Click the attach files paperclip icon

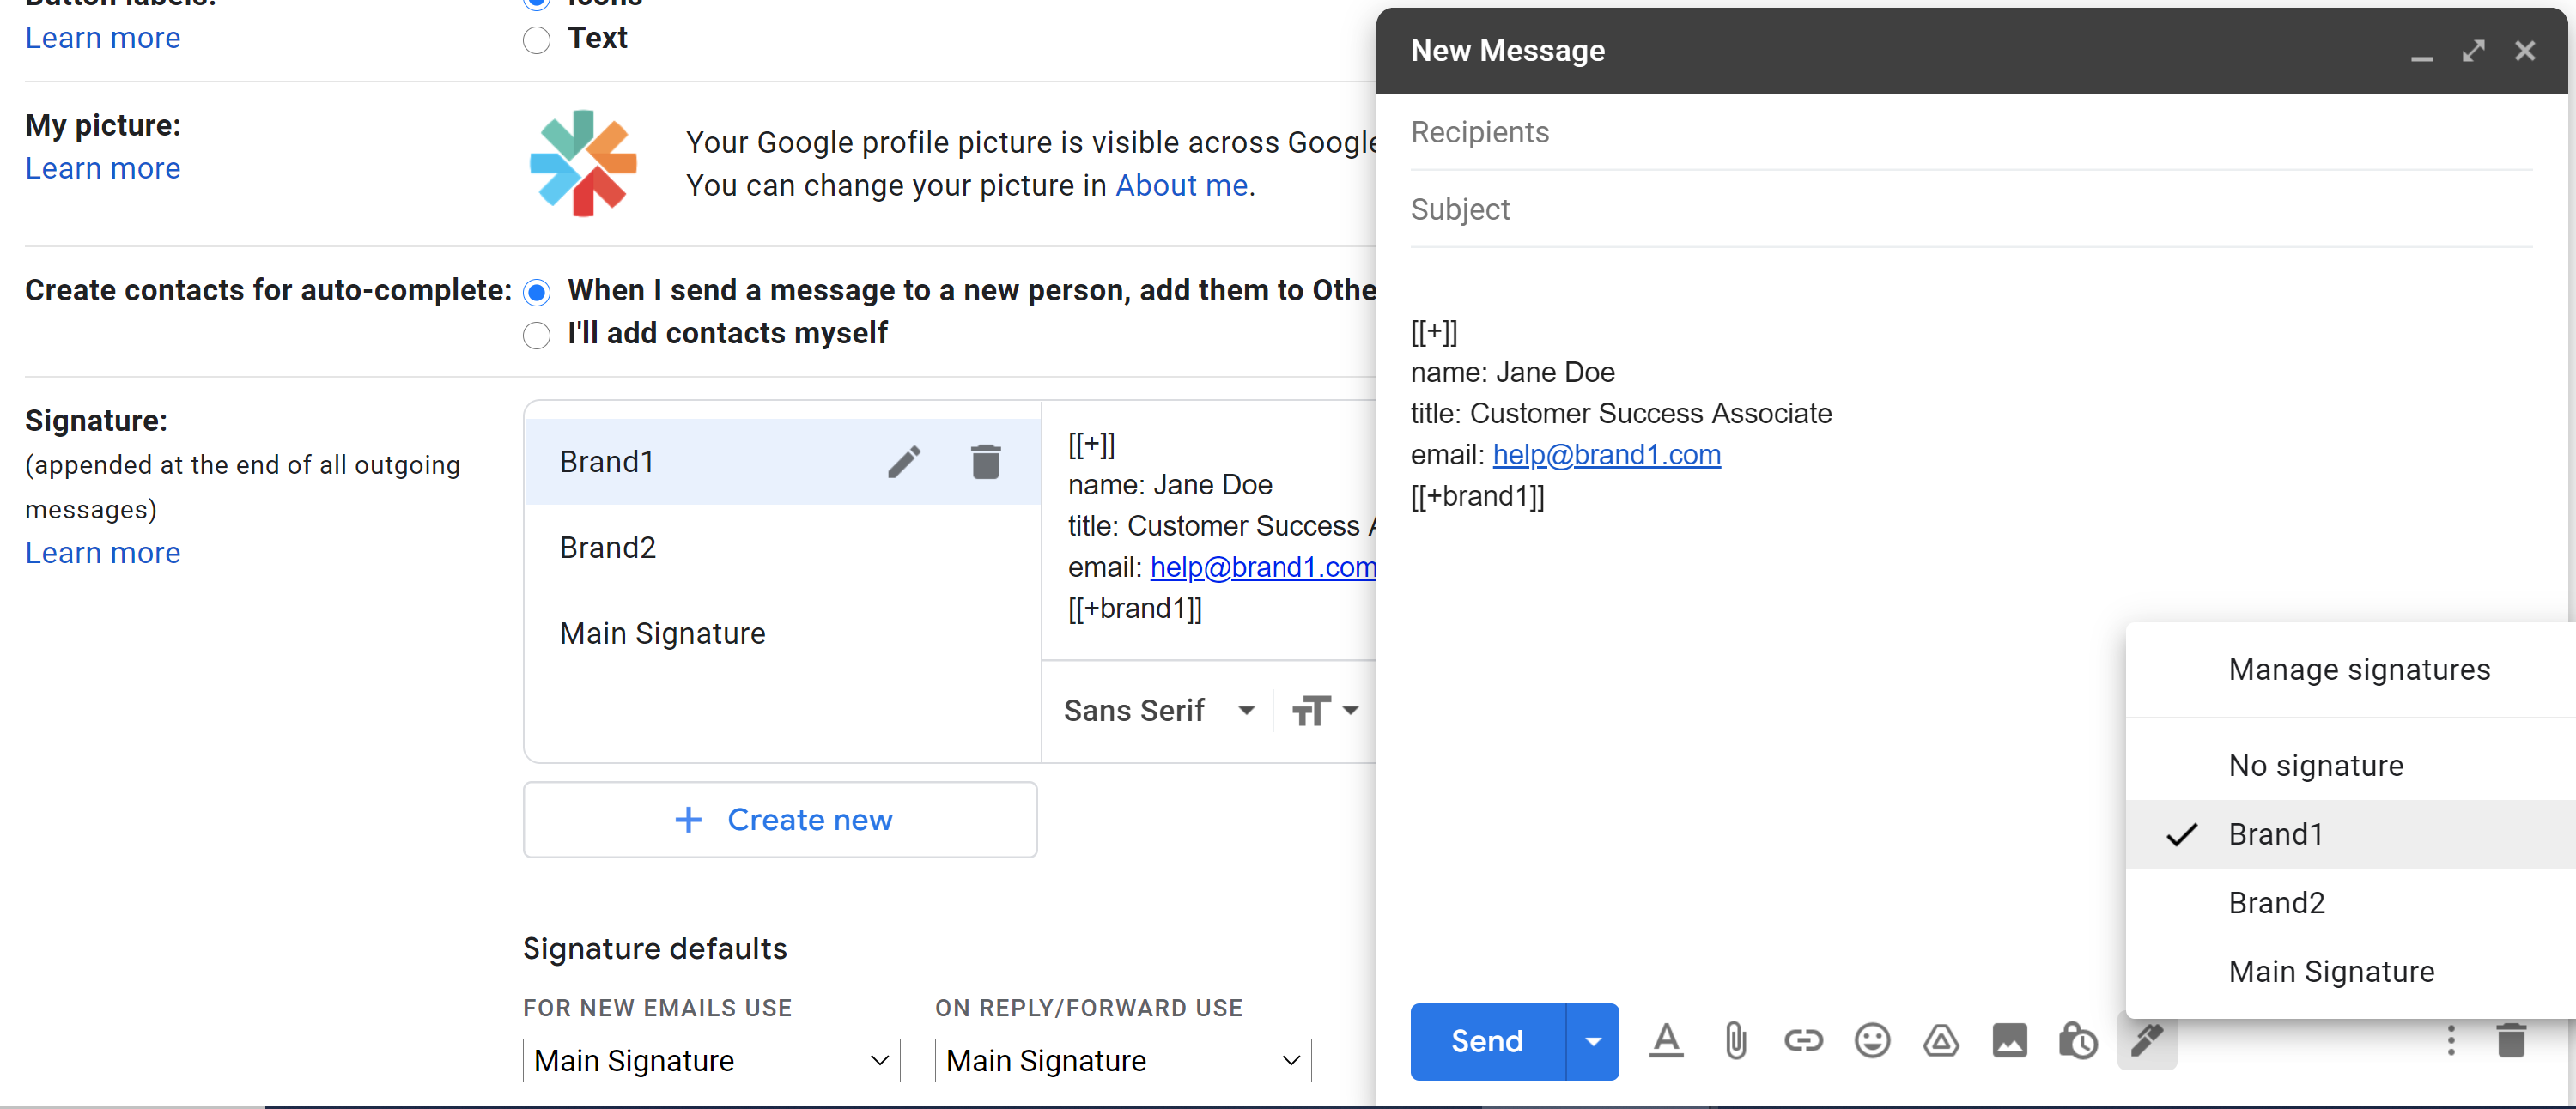(1735, 1041)
